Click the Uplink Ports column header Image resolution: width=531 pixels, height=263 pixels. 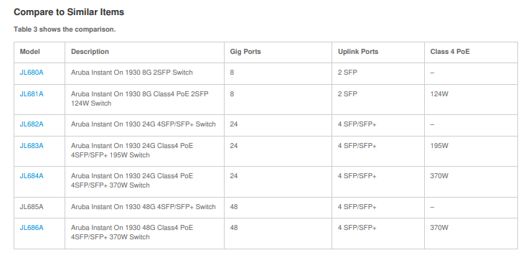(x=358, y=52)
